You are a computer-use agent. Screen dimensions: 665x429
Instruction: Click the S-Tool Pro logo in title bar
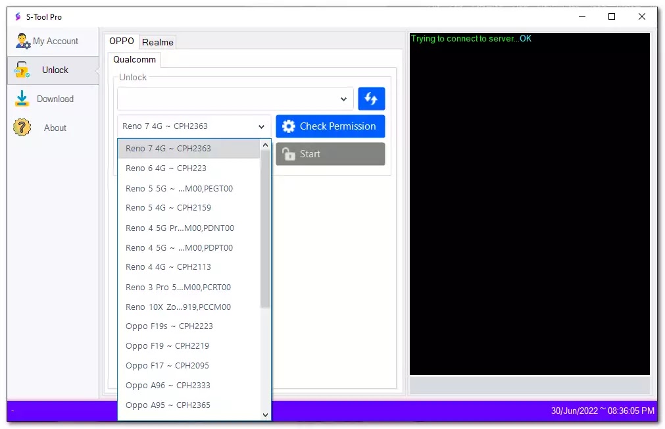click(x=18, y=16)
